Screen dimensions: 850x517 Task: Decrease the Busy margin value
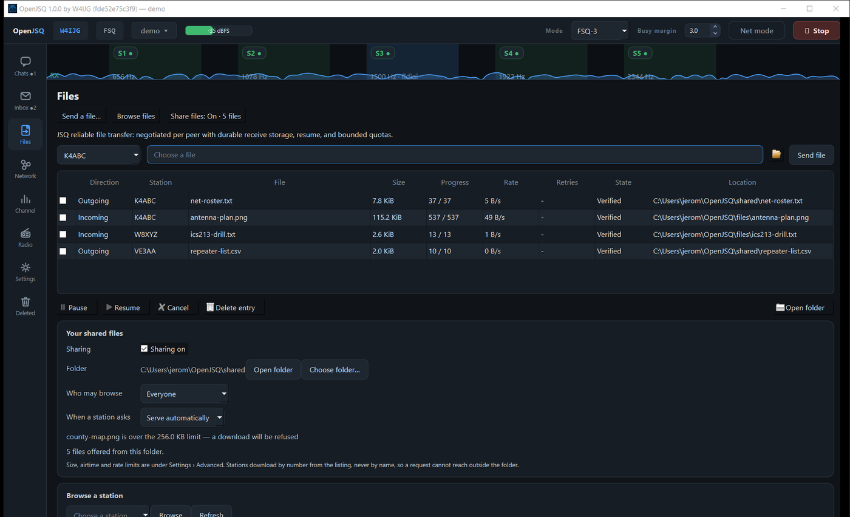tap(715, 34)
